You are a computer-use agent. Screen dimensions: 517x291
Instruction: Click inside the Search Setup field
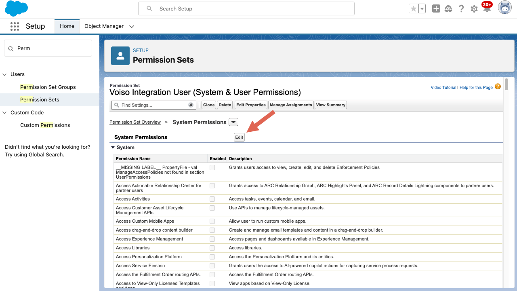[246, 8]
